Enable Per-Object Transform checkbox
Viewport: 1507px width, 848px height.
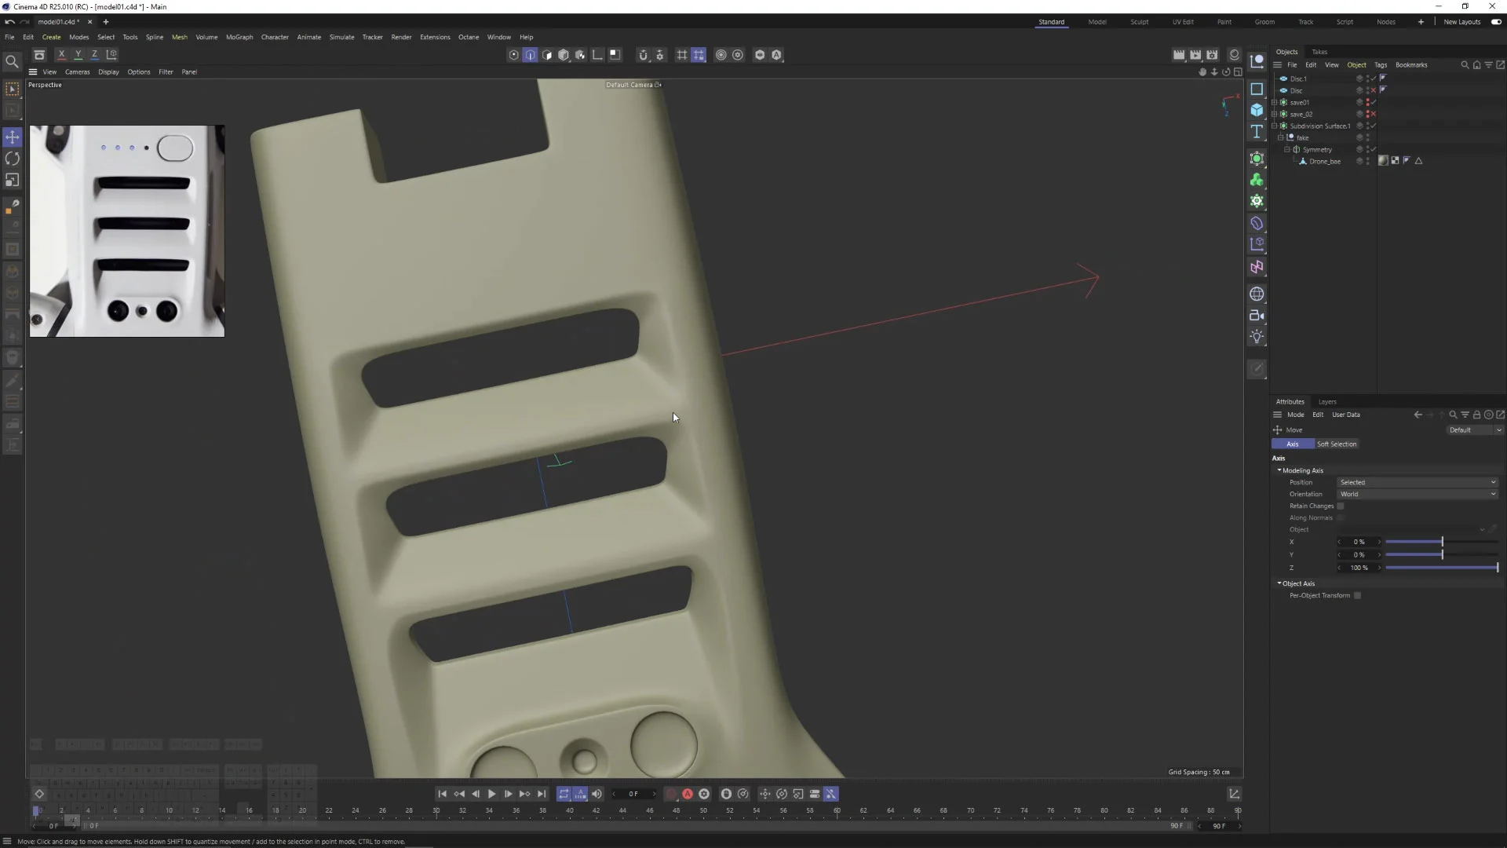(1358, 596)
